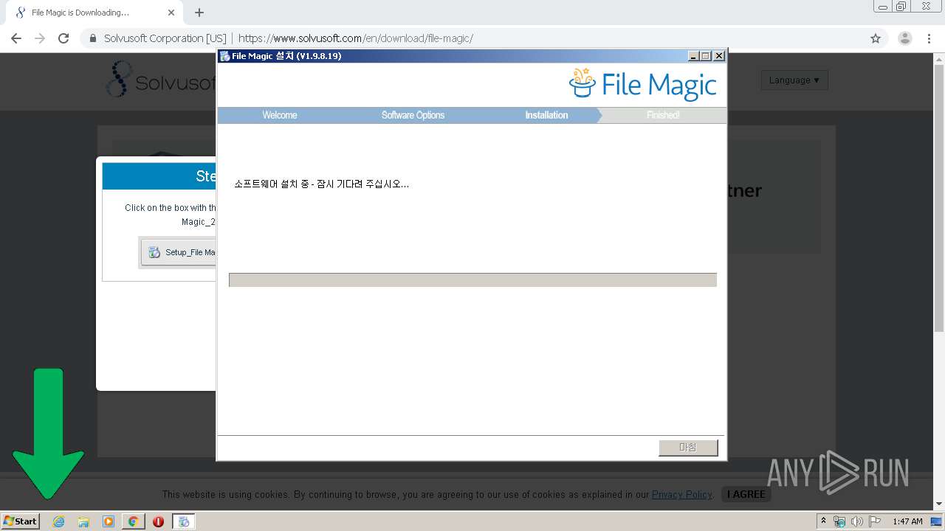Open the Windows Start menu

pos(20,521)
